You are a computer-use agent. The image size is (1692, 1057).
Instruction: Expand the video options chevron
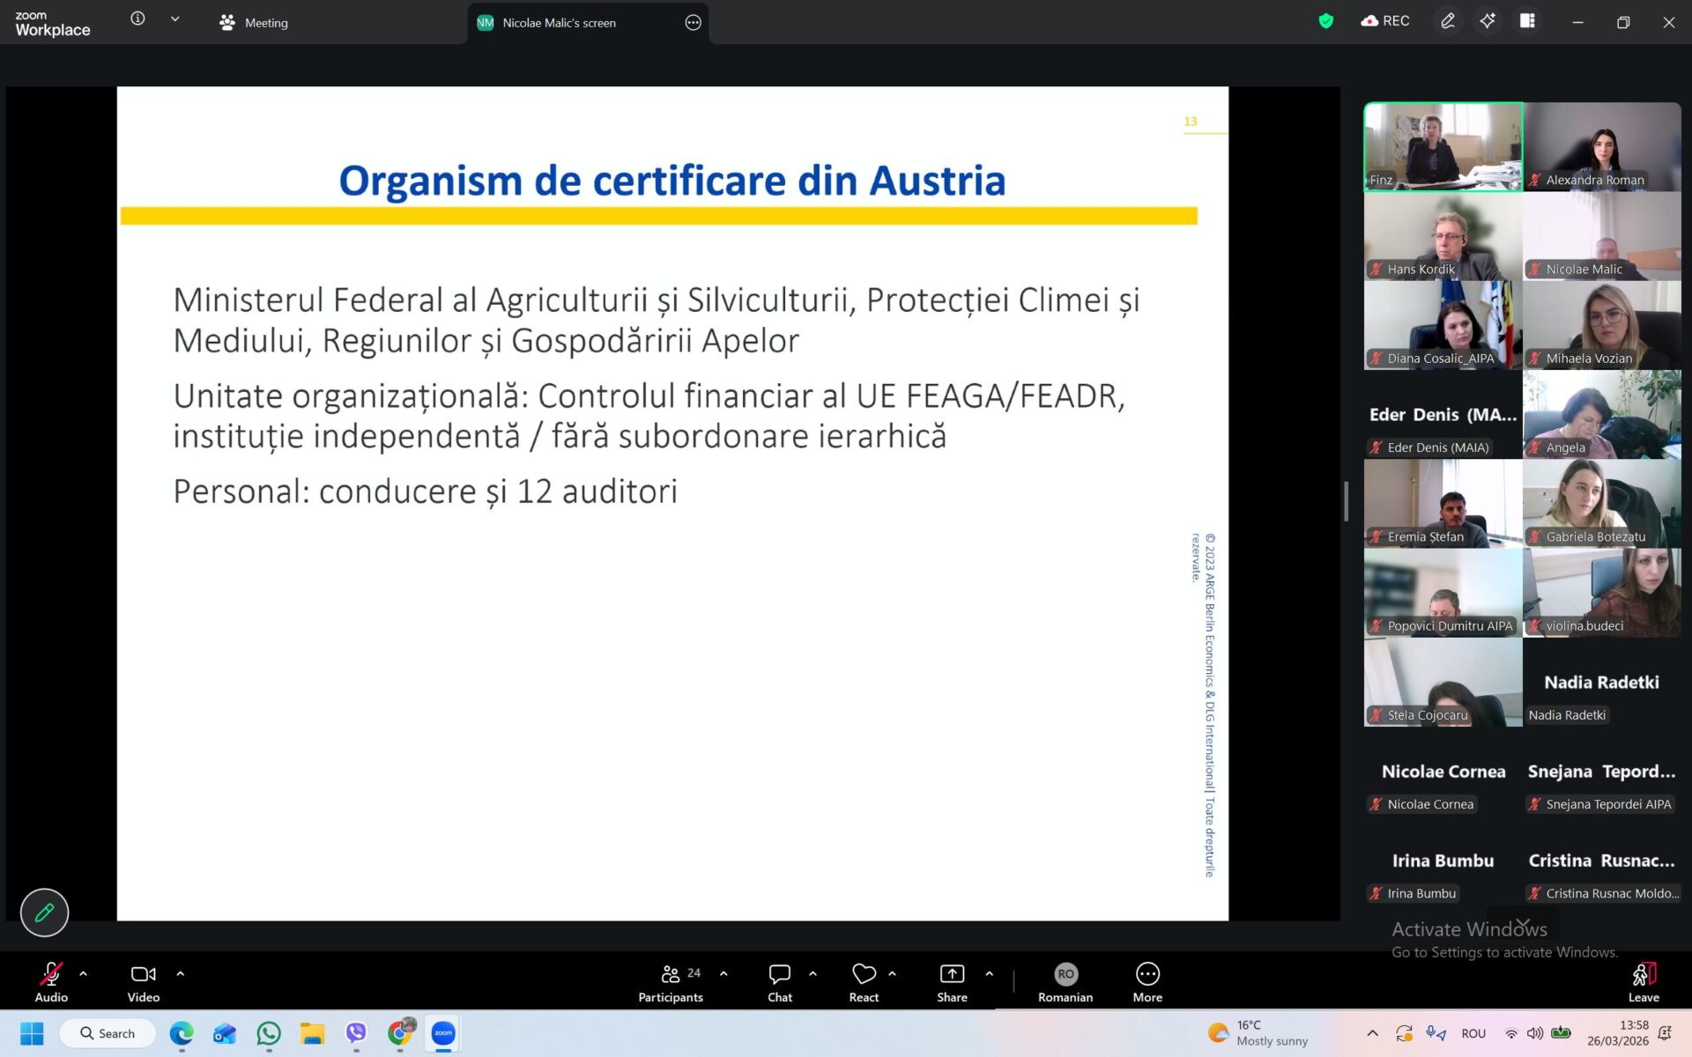[x=181, y=973]
